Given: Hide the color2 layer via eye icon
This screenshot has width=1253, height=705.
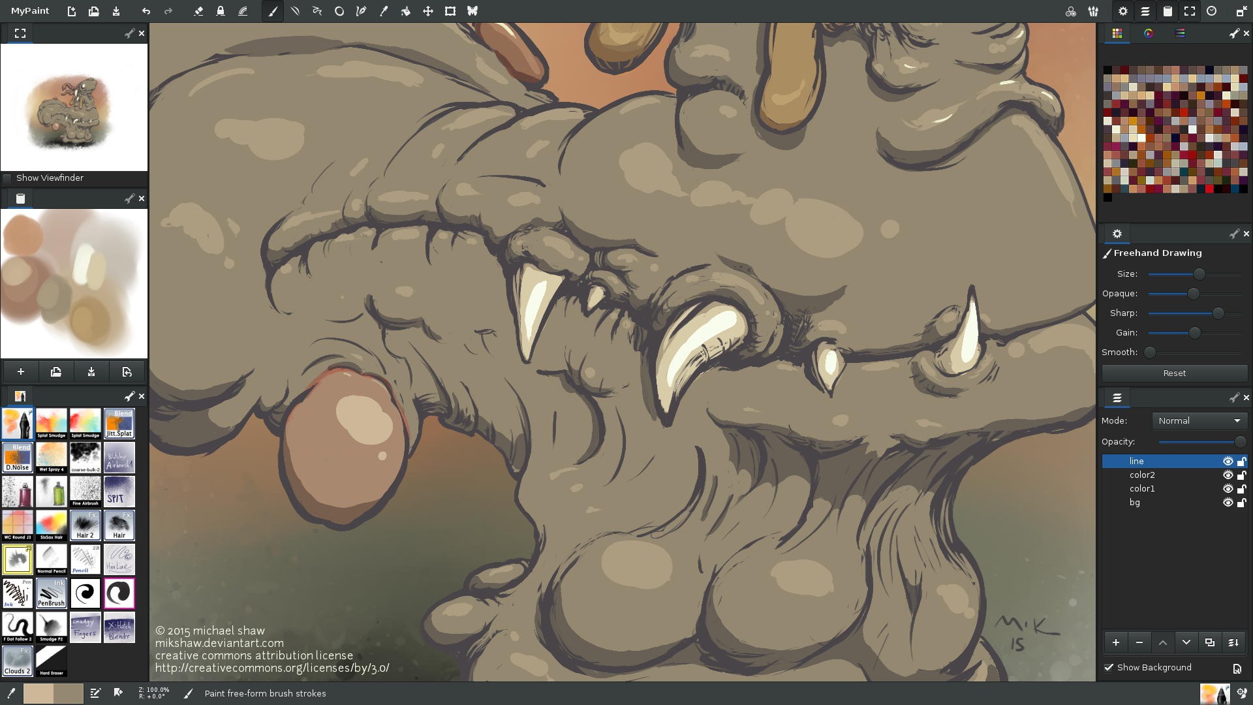Looking at the screenshot, I should pyautogui.click(x=1228, y=475).
